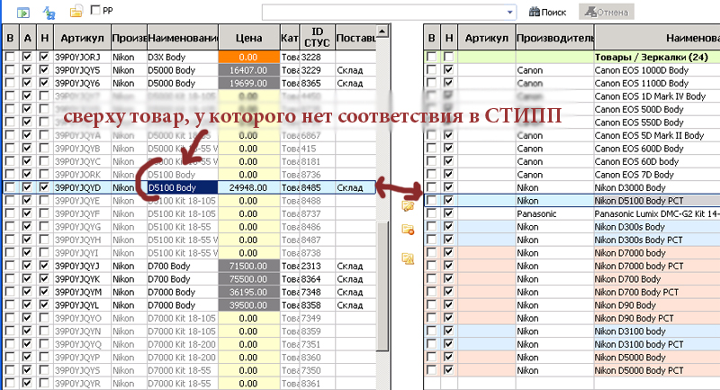Click the price cell 71500.00

tap(249, 266)
